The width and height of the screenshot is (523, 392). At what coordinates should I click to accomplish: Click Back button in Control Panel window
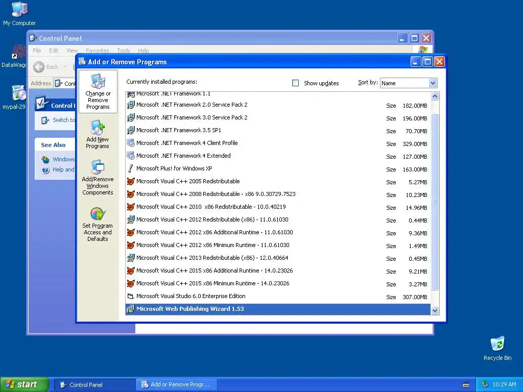pos(45,67)
